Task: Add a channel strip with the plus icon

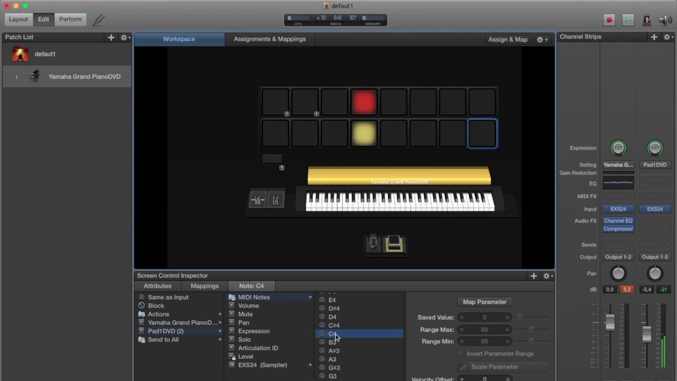Action: [654, 37]
